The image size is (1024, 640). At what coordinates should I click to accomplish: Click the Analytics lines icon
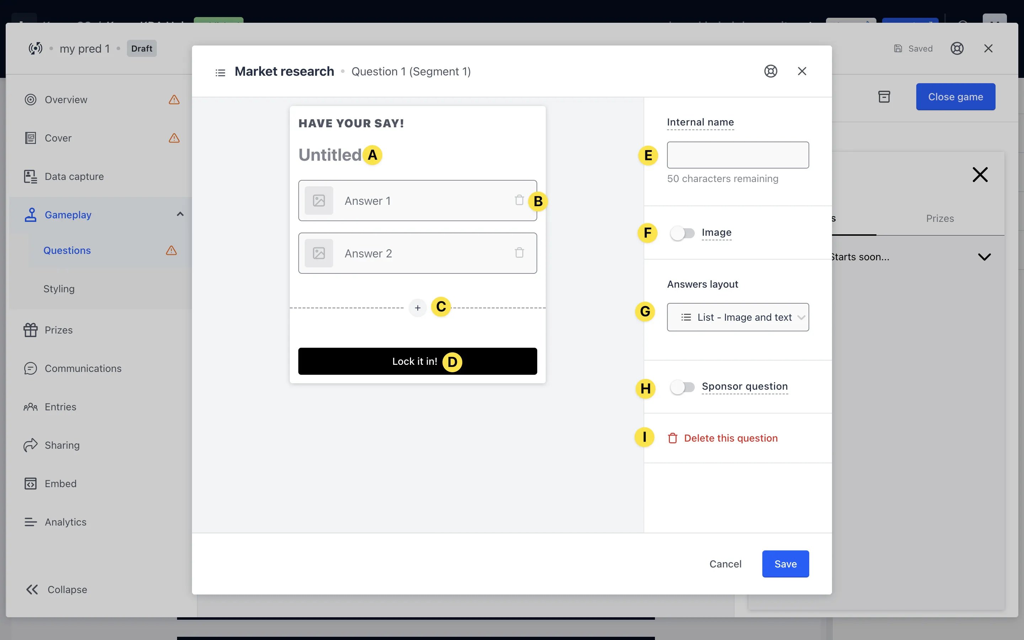pyautogui.click(x=31, y=522)
